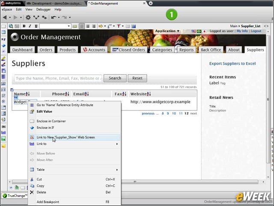Expand the Back button history dropdown arrow
This screenshot has height=206, width=274.
10,17
